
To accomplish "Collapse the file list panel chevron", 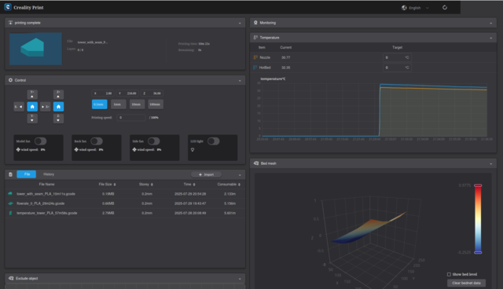I will [x=240, y=175].
